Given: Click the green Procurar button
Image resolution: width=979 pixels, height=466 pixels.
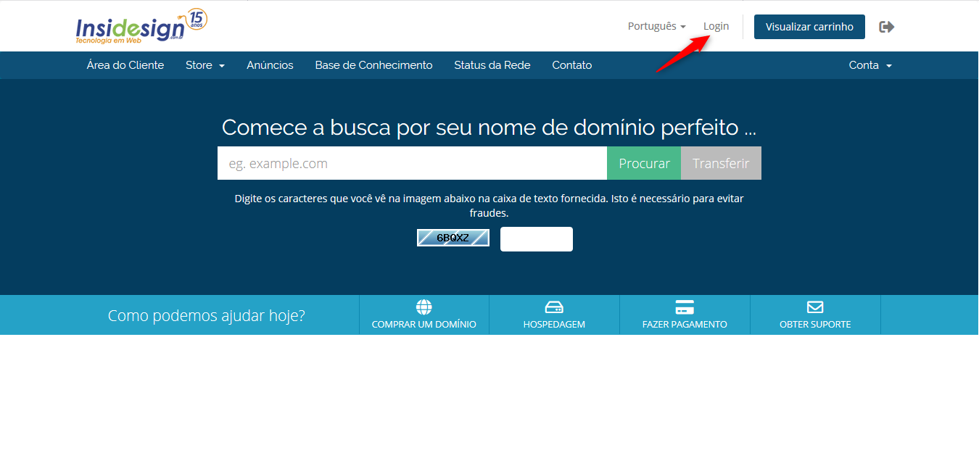Looking at the screenshot, I should point(644,163).
